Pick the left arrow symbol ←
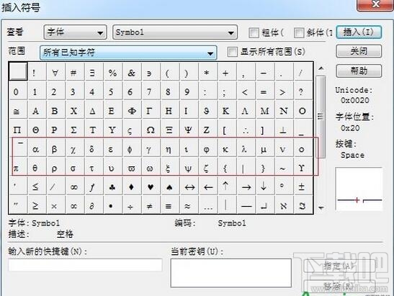This screenshot has width=394, height=296. click(x=208, y=187)
